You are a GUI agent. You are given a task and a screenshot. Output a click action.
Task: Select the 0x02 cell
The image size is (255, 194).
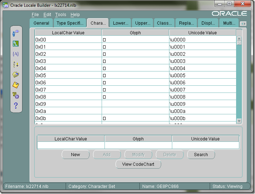[x=68, y=54]
